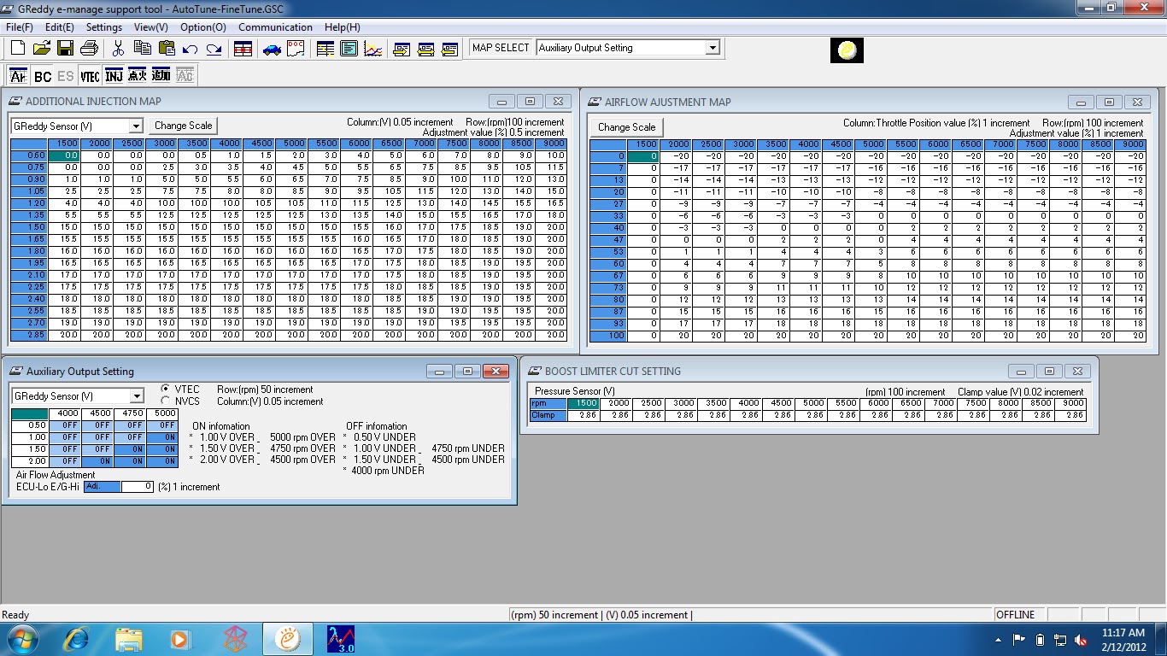Click the teal text screen toolbar icon
Viewport: 1167px width, 656px height.
(349, 49)
